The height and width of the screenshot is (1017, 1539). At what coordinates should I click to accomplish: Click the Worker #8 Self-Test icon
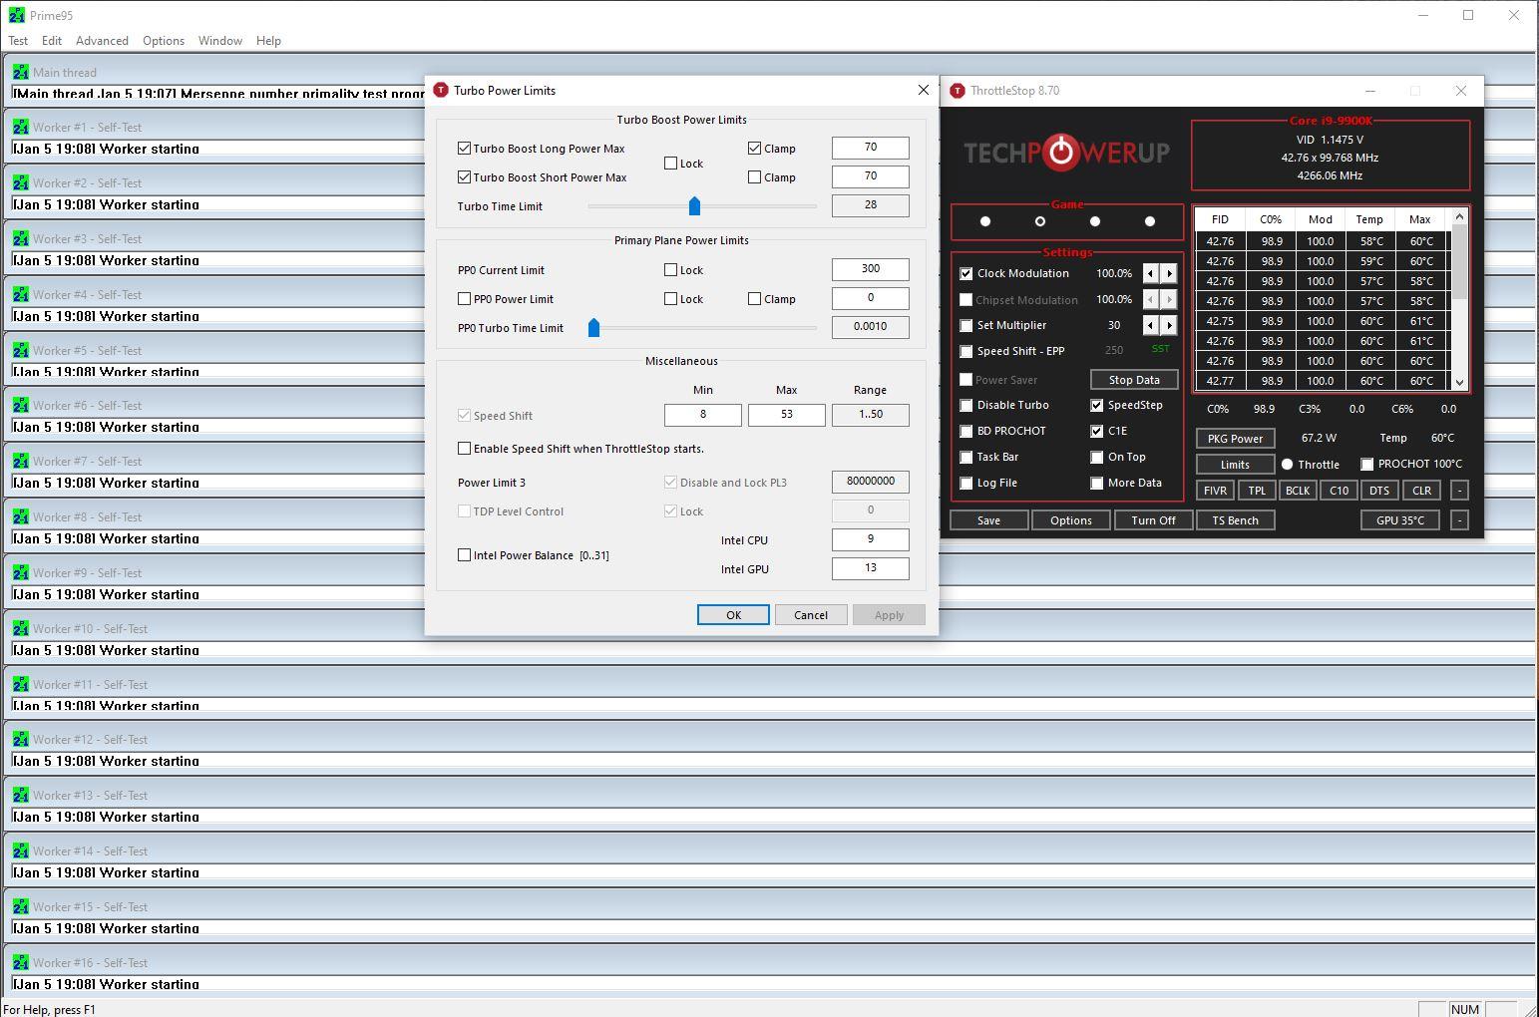(x=20, y=517)
